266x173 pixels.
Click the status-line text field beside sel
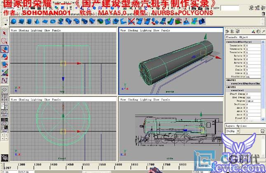point(230,8)
